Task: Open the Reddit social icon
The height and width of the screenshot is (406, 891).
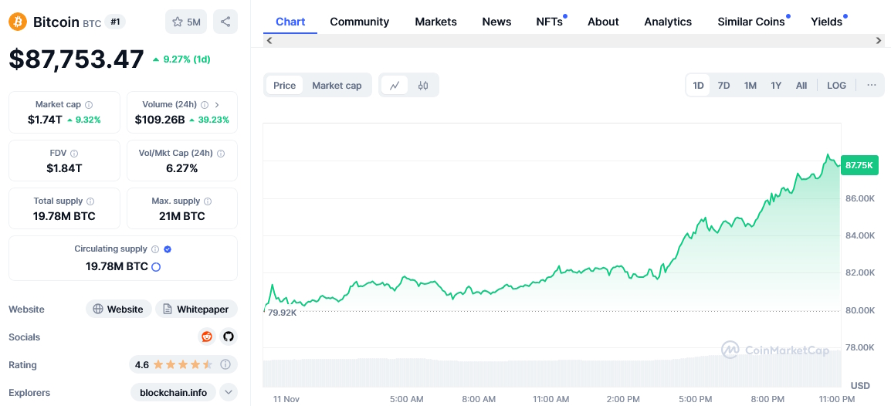Action: (207, 337)
